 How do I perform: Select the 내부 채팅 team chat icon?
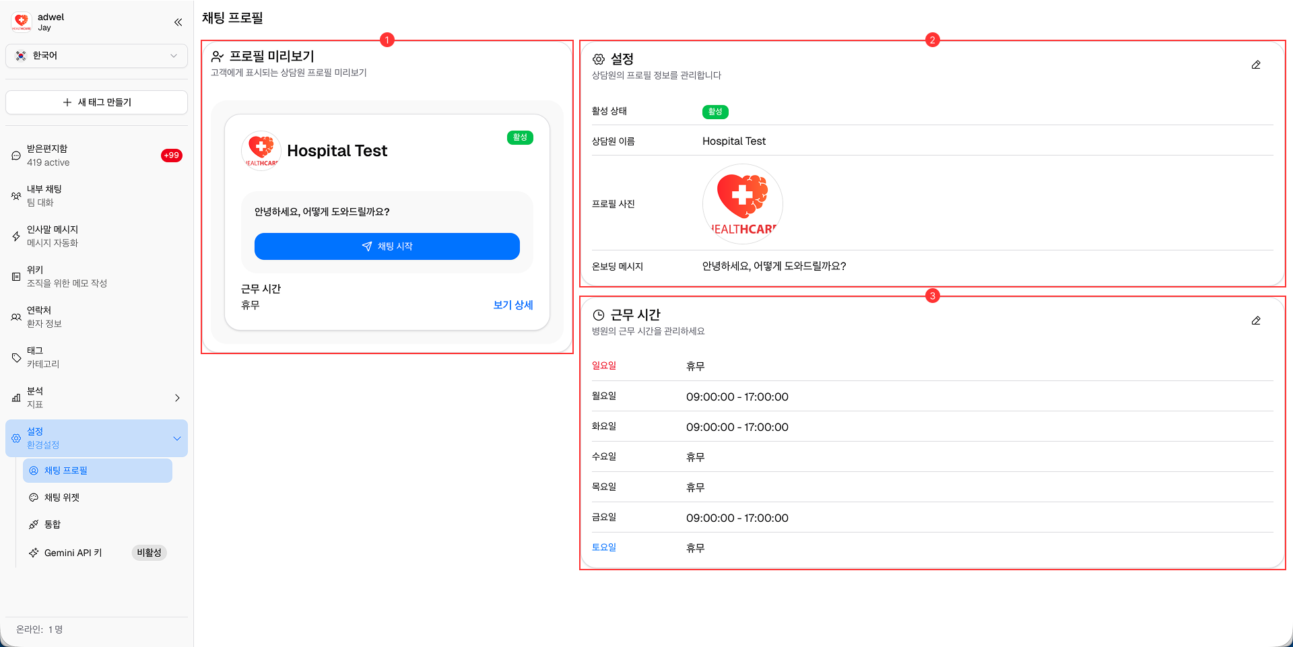coord(15,195)
